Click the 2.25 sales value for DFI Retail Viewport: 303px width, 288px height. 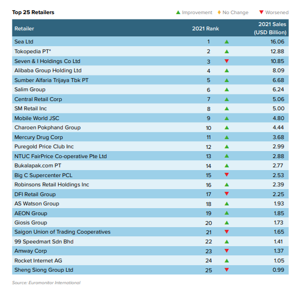point(278,194)
